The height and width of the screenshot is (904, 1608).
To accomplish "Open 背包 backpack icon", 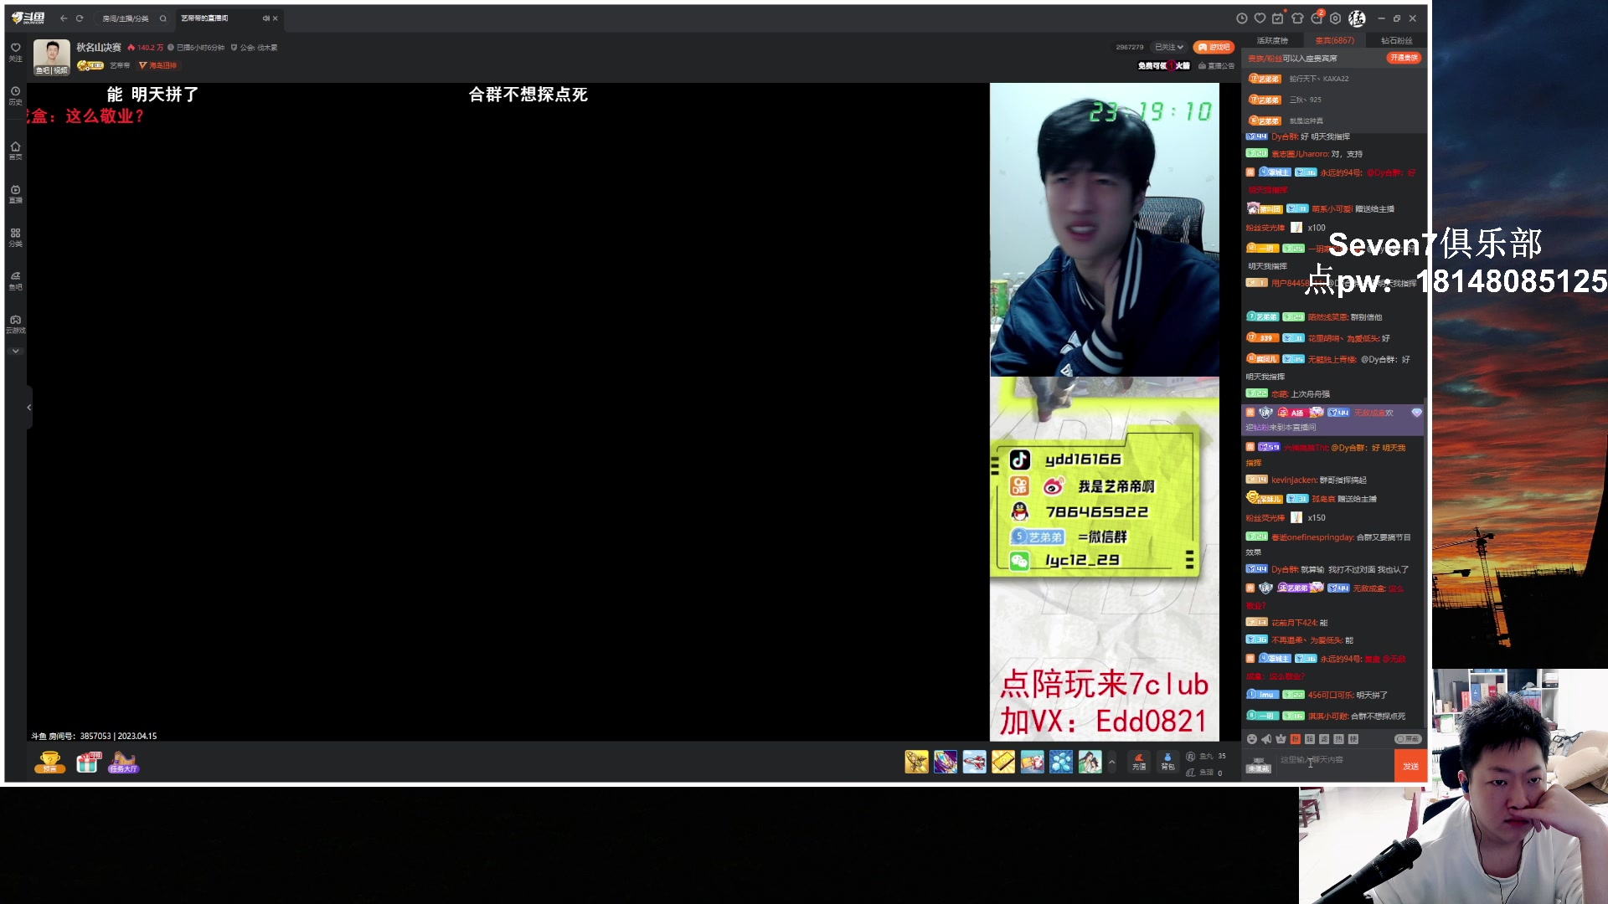I will [1167, 761].
